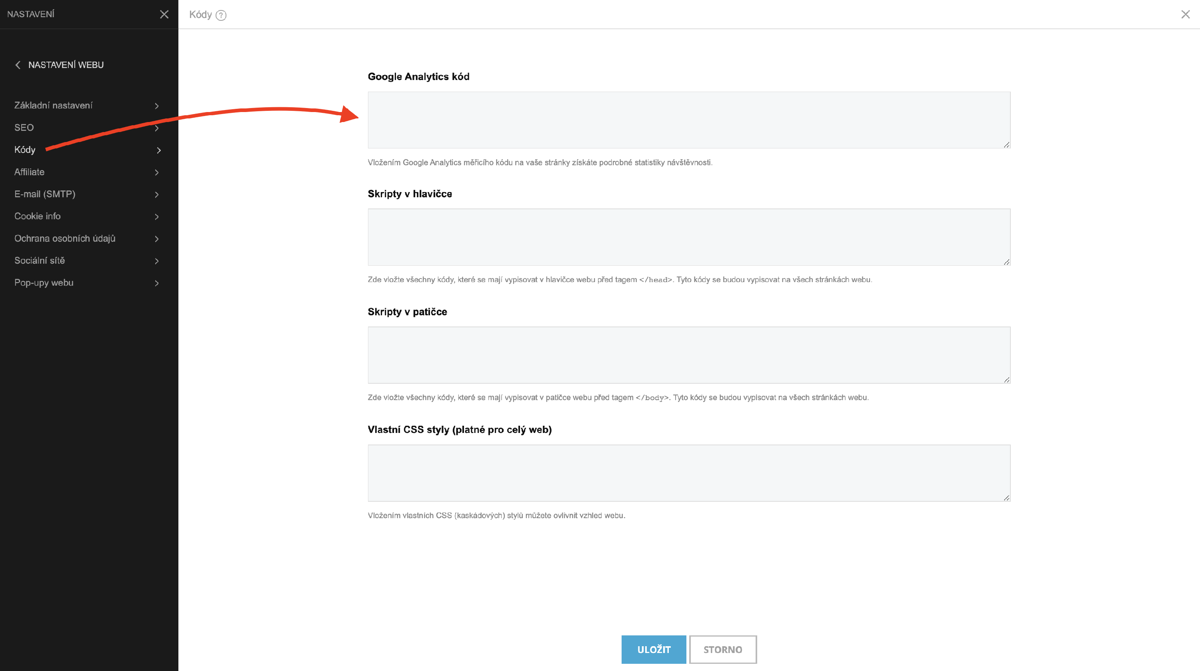
Task: Click the resize handle of the Google Analytics textarea
Action: (1006, 145)
